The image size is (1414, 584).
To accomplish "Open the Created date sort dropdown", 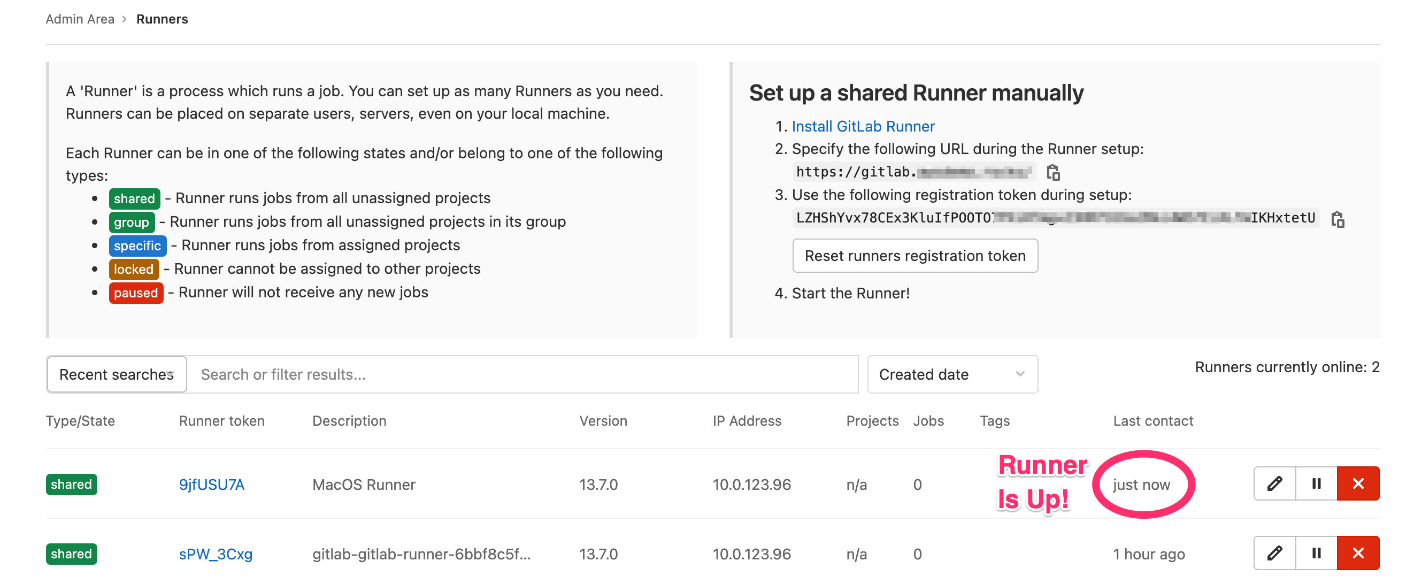I will click(x=952, y=374).
